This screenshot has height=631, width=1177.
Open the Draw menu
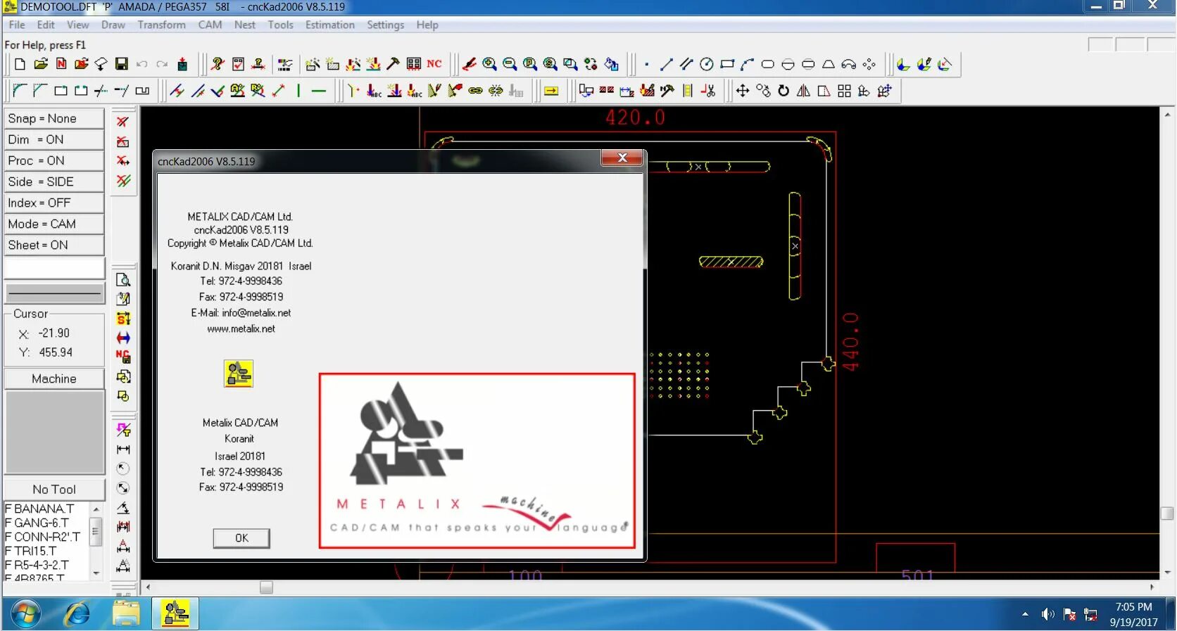click(x=113, y=25)
